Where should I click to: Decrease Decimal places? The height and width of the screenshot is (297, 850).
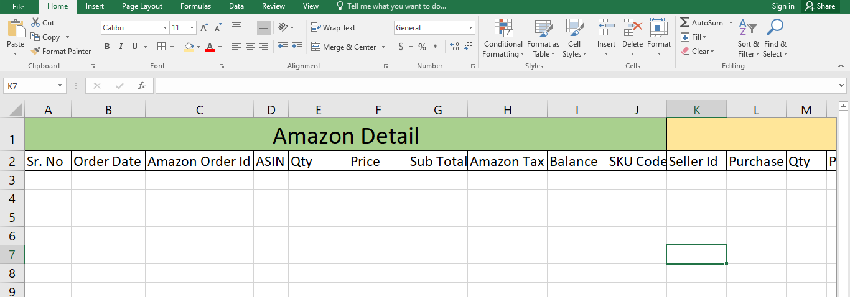(x=468, y=47)
